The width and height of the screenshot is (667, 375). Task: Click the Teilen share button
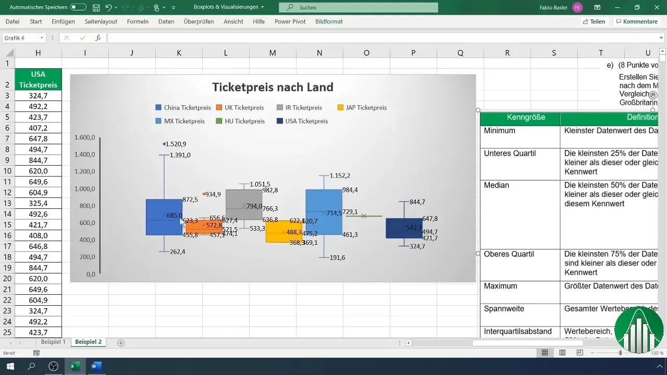click(594, 21)
